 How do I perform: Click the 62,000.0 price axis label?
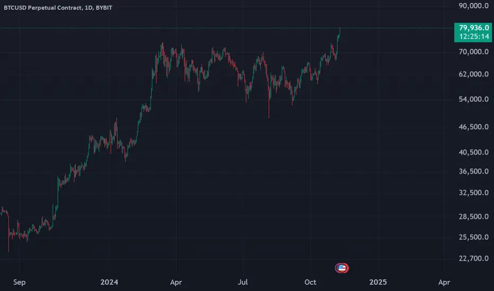coord(474,74)
